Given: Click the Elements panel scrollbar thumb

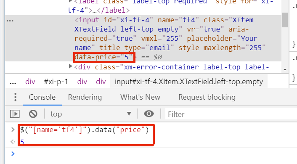Looking at the screenshot, I should pos(285,20).
